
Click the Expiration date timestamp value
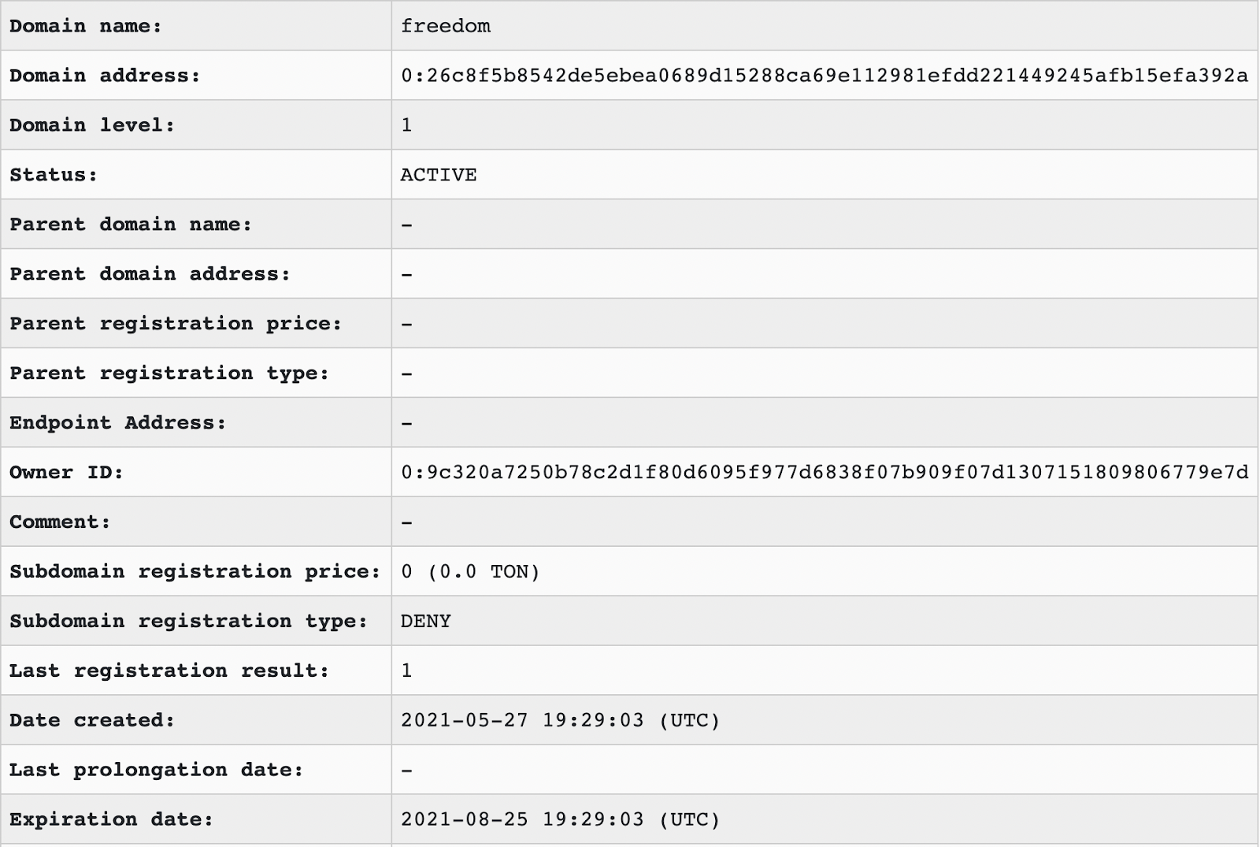click(561, 819)
